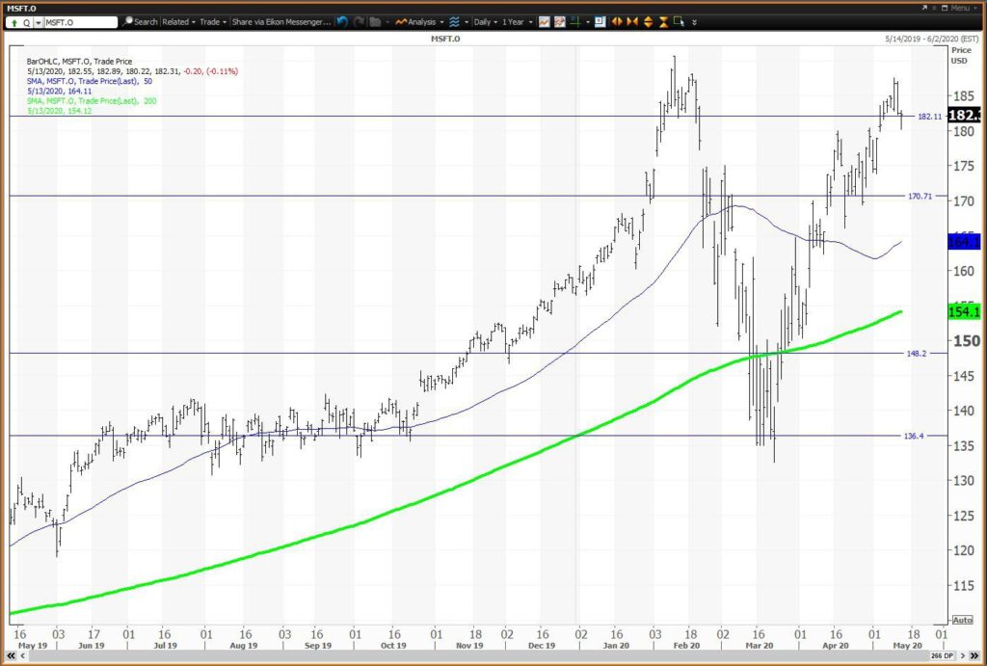Click the orange horizontal expand arrows icon
This screenshot has width=987, height=666.
pyautogui.click(x=617, y=21)
